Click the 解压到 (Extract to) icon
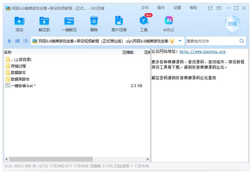Screen dimensions: 252x173 [44, 21]
